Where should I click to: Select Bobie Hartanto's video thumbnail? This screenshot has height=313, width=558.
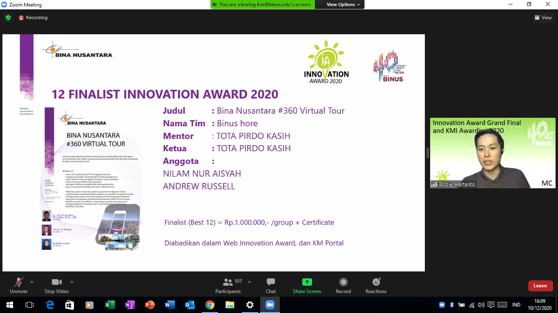[493, 153]
